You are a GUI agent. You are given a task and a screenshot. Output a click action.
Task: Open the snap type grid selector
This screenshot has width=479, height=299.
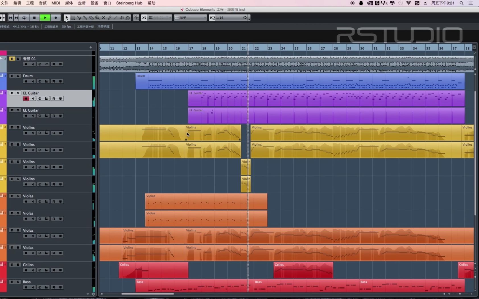151,18
